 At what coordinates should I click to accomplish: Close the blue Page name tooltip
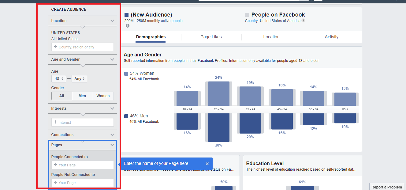pyautogui.click(x=207, y=164)
